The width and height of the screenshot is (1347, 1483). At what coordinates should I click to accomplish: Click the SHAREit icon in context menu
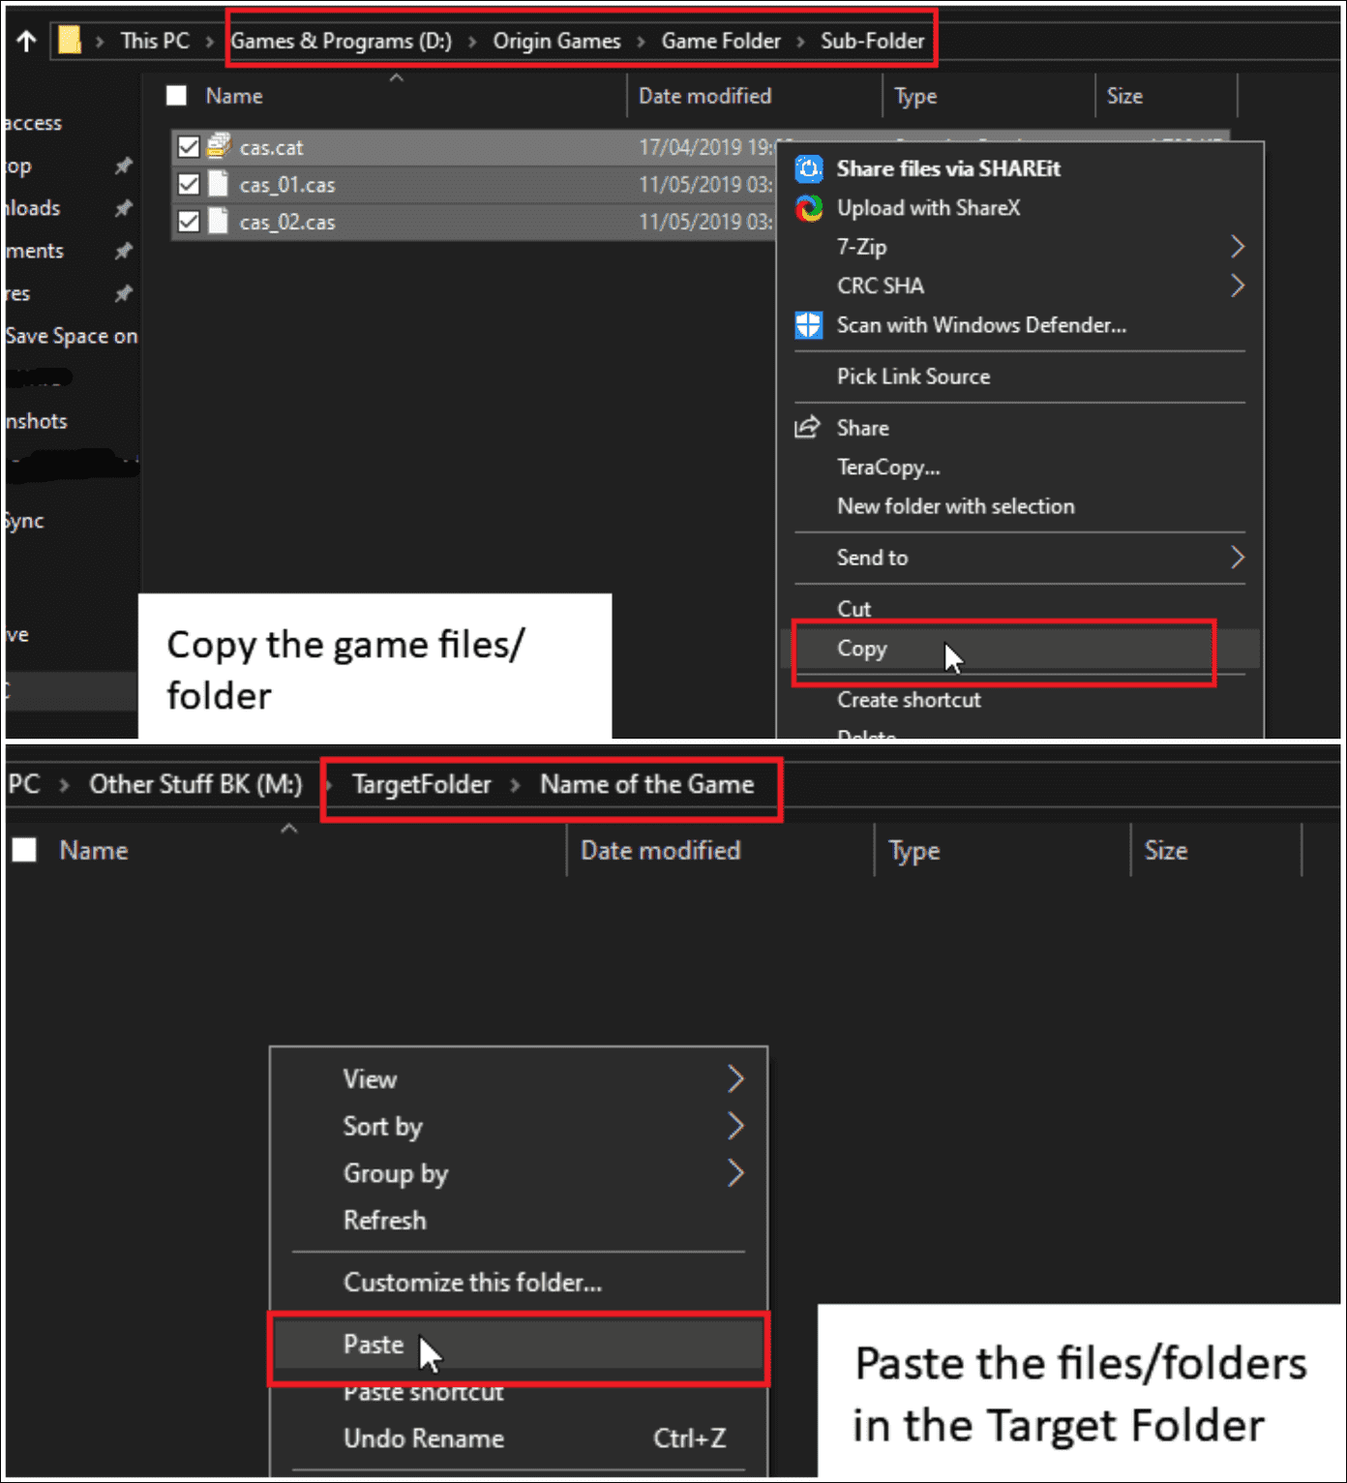pyautogui.click(x=809, y=168)
